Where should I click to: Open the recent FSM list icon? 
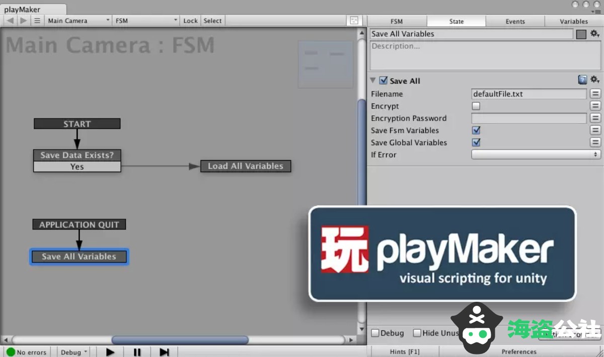point(37,21)
